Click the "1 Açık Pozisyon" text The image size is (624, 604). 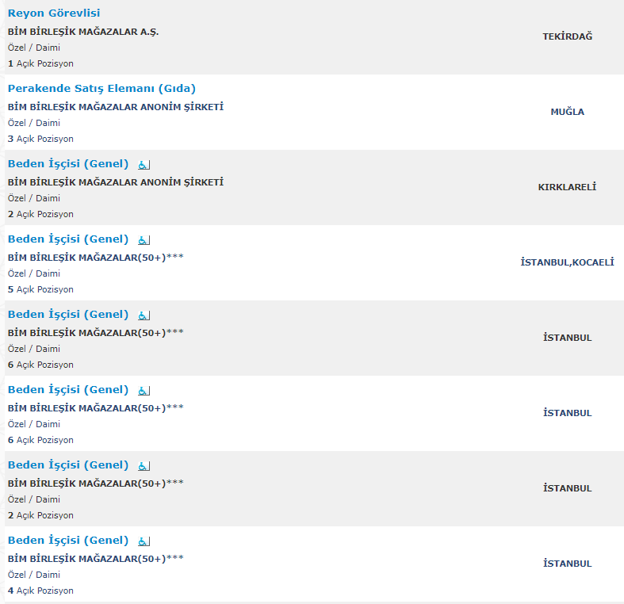(x=40, y=63)
